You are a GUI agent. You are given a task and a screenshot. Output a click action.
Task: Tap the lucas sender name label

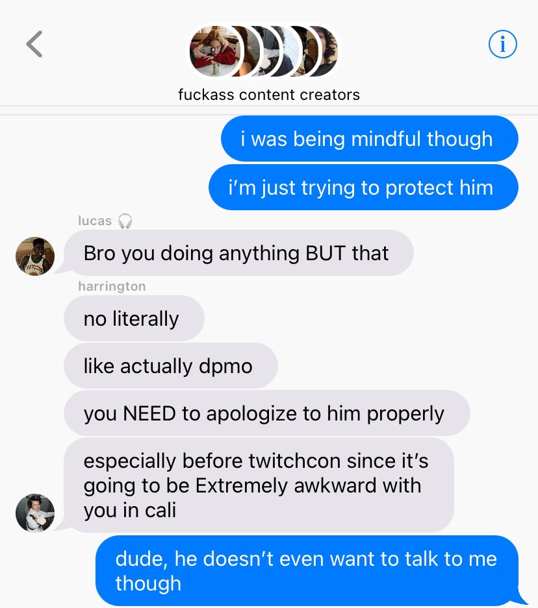click(x=95, y=221)
